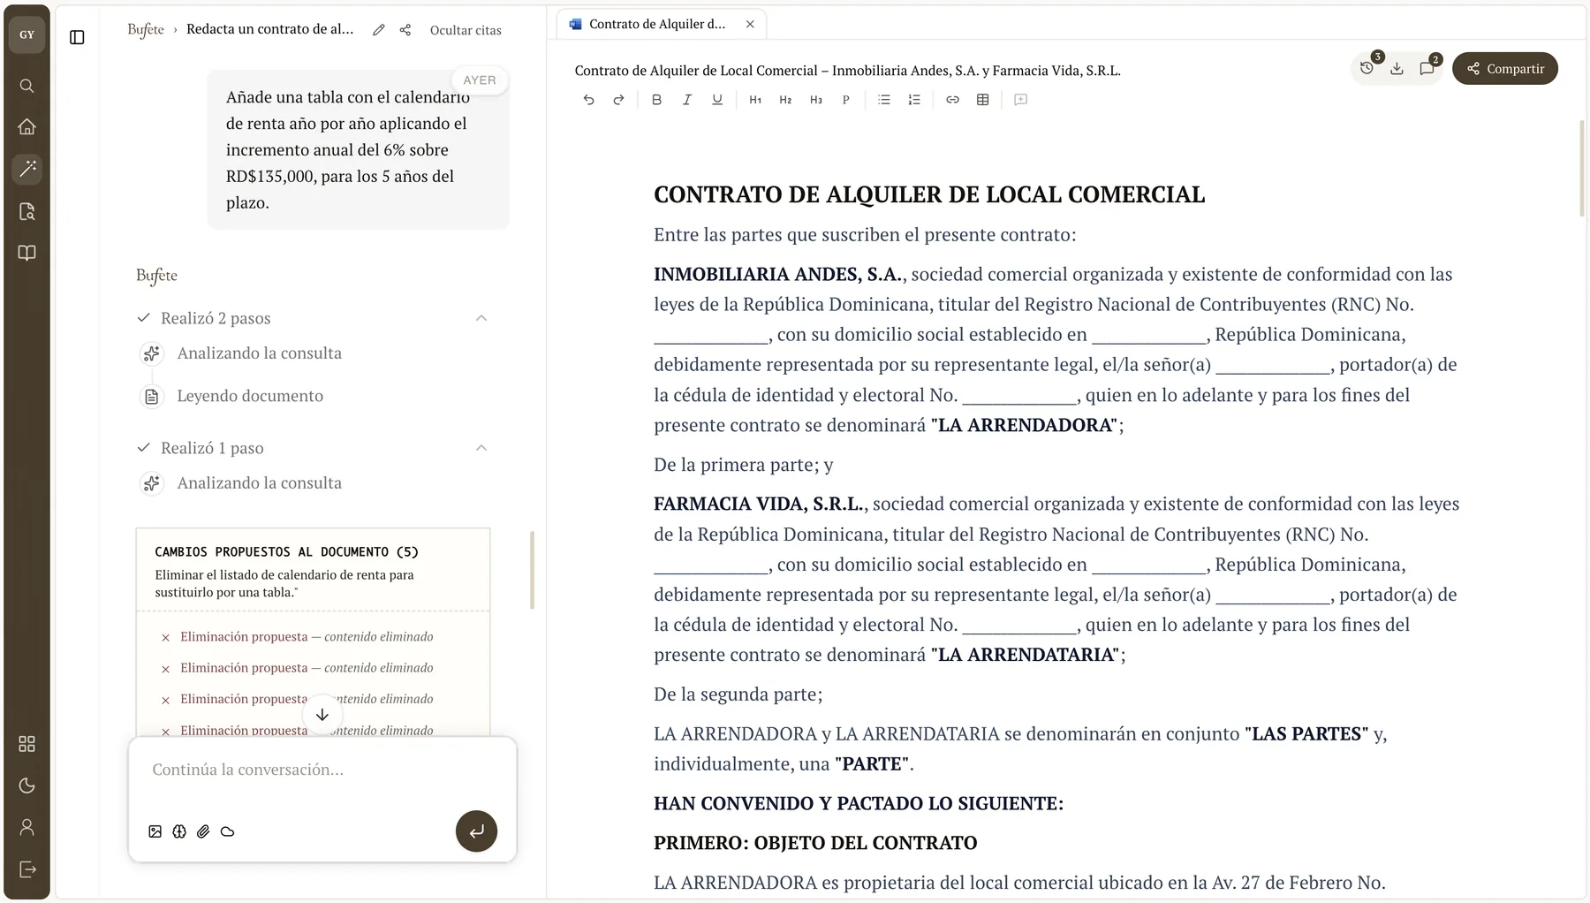1590x903 pixels.
Task: Click Ocultar citas
Action: coord(466,30)
